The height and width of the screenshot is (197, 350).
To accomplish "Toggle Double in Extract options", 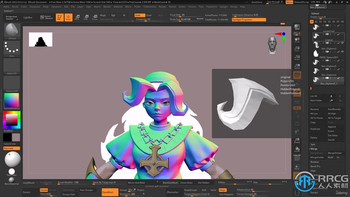I will (x=44, y=190).
